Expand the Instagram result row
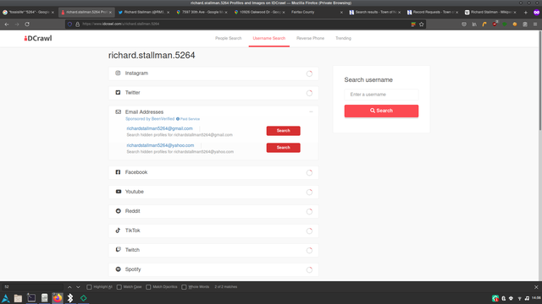542x304 pixels. 213,73
